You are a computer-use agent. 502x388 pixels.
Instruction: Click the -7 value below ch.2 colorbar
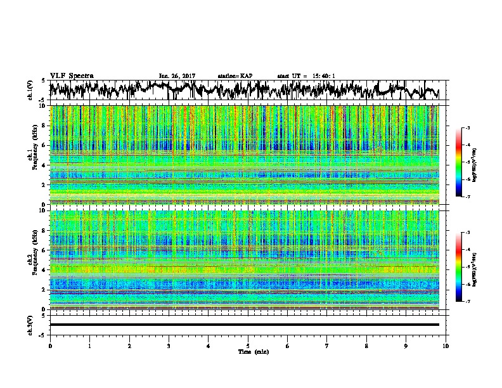point(468,302)
